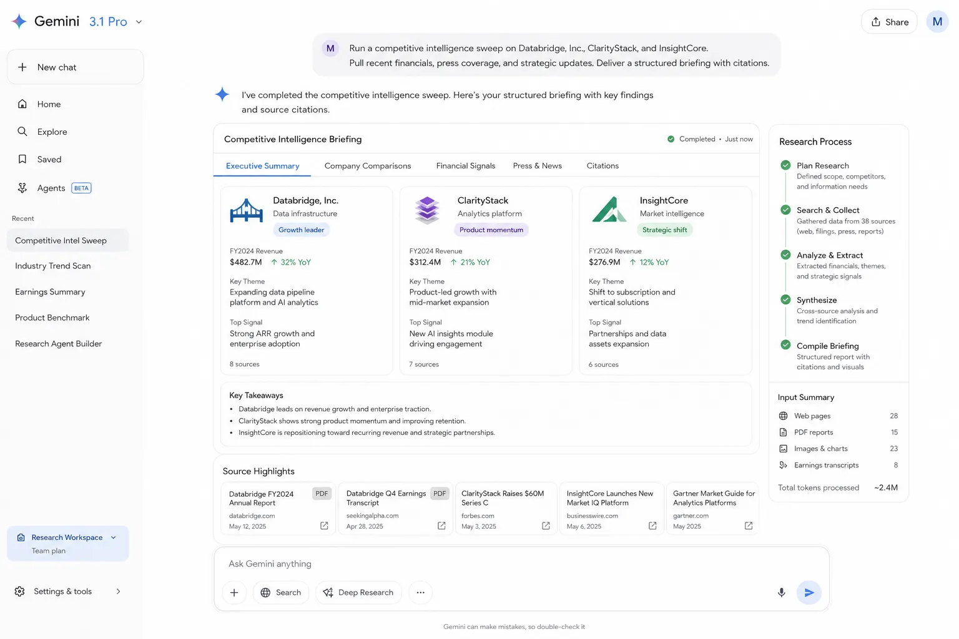959x639 pixels.
Task: Focus the Ask Gemini anything field
Action: [521, 563]
